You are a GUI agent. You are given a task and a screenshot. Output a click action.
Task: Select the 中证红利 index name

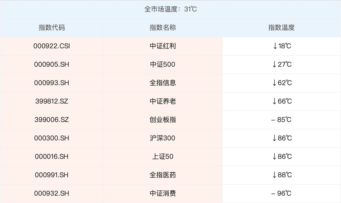pyautogui.click(x=163, y=46)
